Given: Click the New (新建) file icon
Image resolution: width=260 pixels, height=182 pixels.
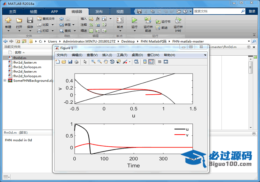Looking at the screenshot, I should pyautogui.click(x=8, y=20).
